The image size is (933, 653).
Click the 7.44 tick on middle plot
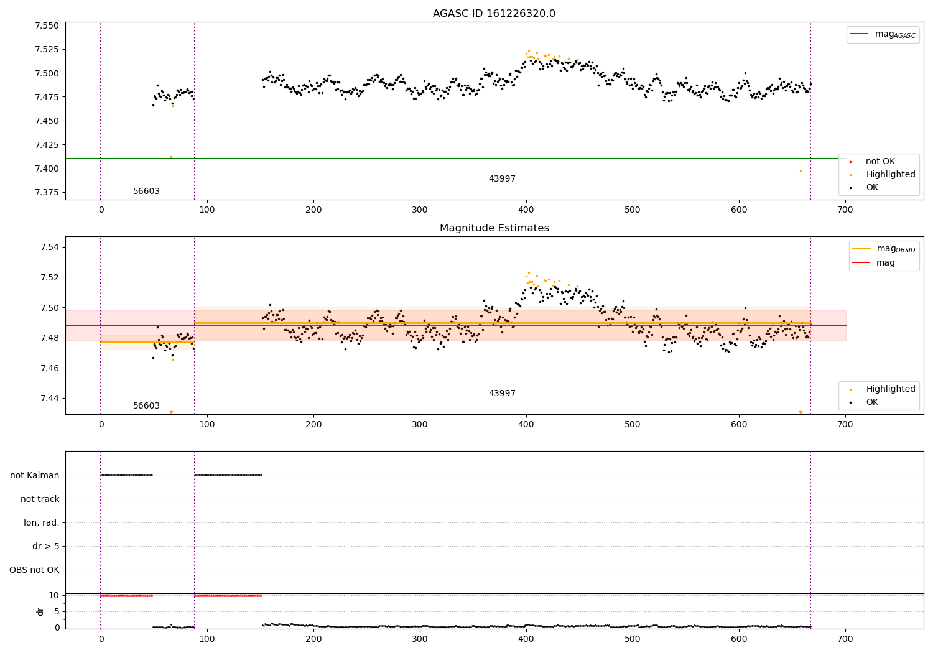(x=49, y=398)
